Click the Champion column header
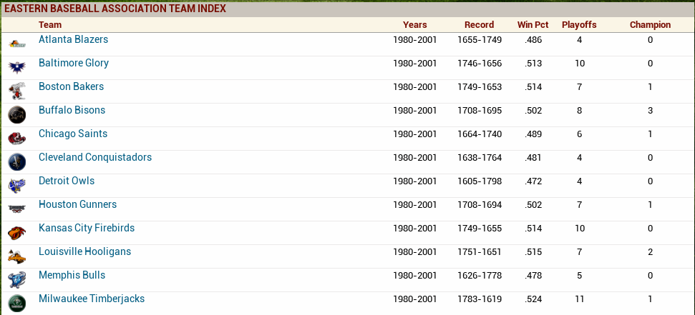The image size is (695, 315). pos(650,24)
